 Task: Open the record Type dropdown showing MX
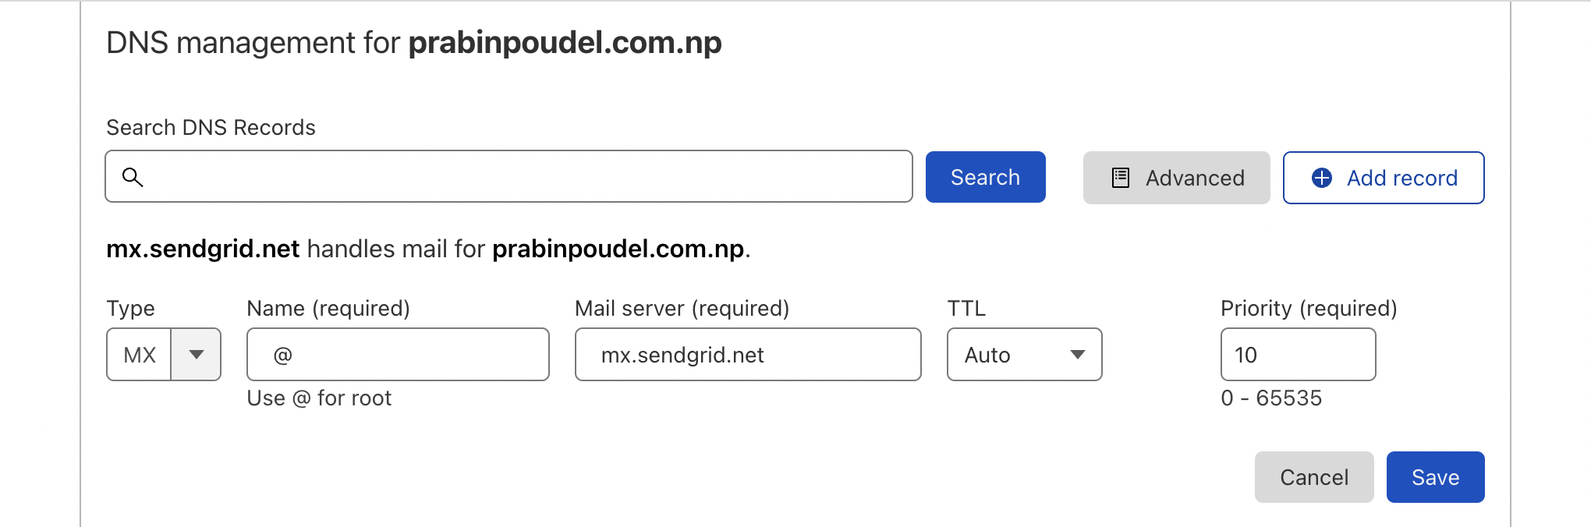[163, 355]
